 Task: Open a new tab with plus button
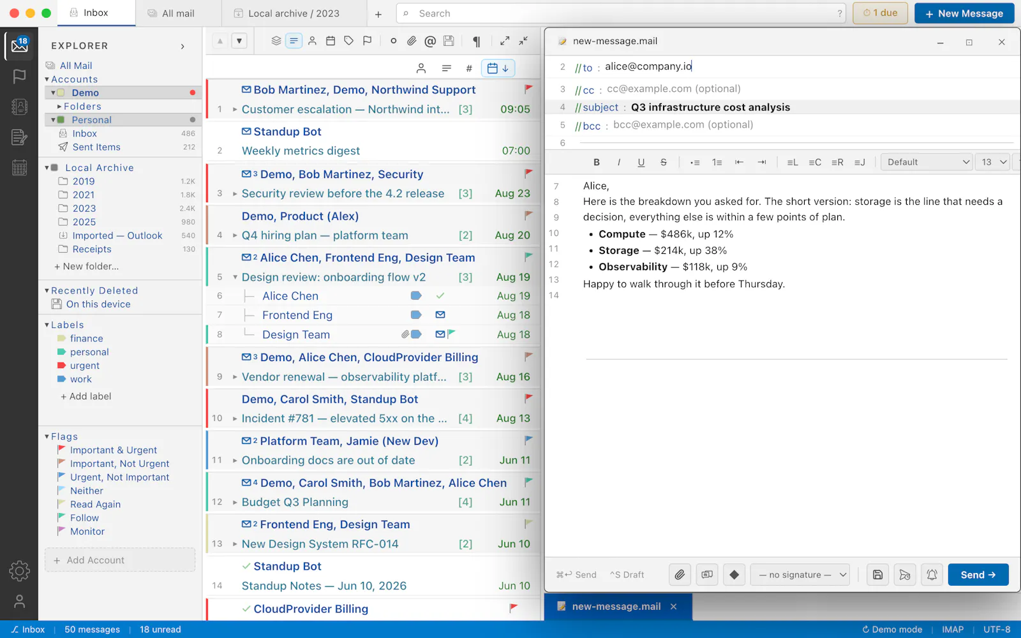(x=378, y=13)
